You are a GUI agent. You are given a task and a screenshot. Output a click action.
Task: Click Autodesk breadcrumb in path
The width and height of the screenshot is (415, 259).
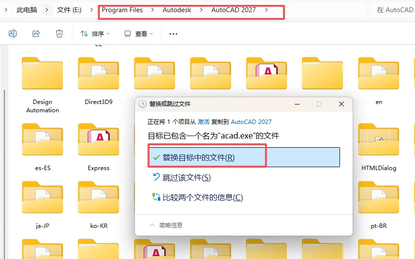click(177, 10)
